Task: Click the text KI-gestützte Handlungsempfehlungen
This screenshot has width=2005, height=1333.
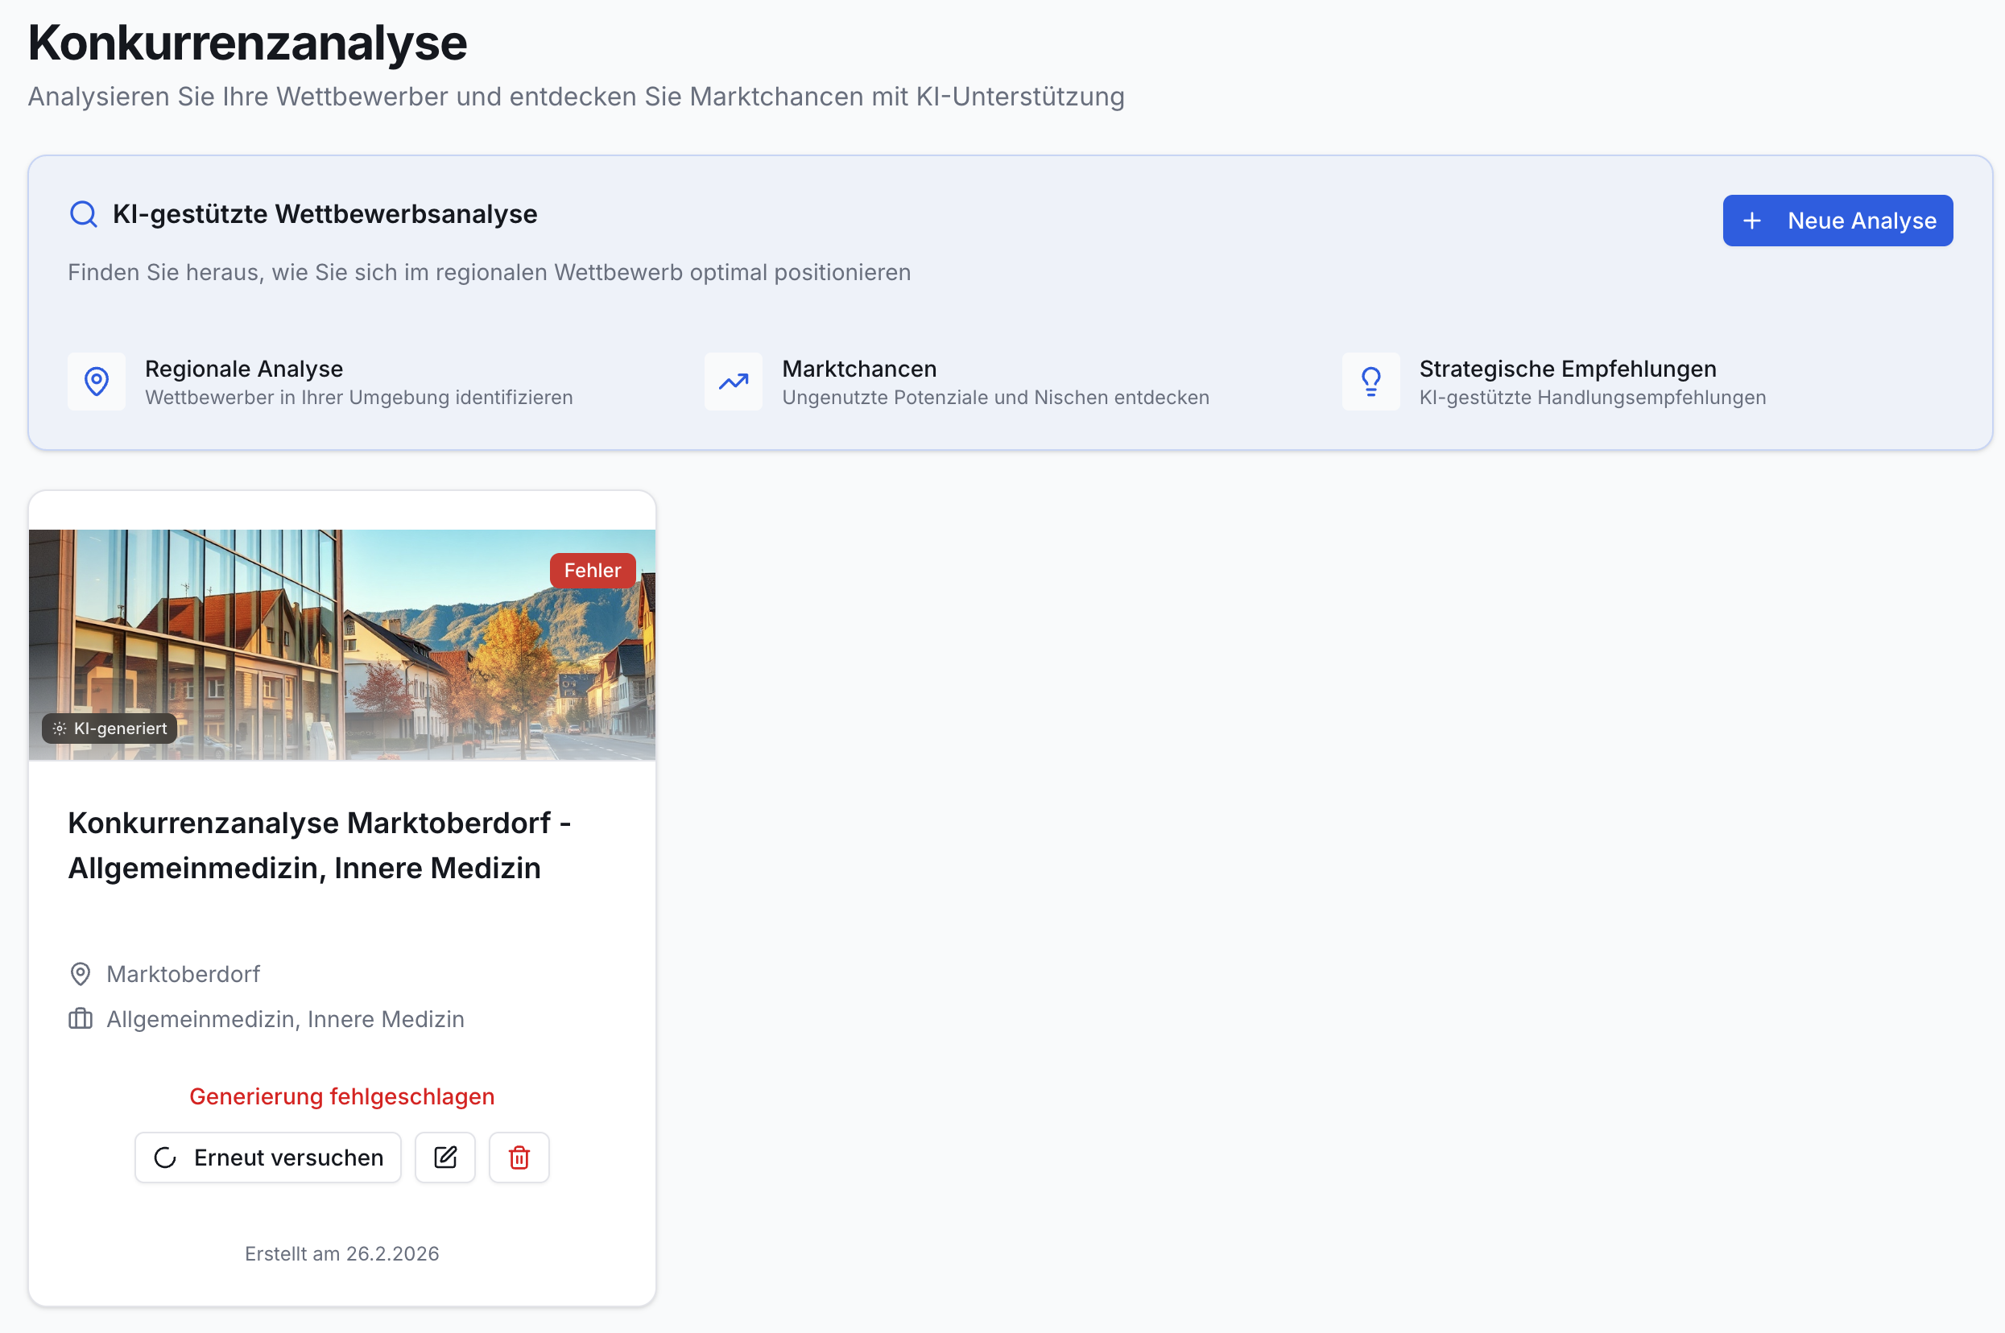Action: tap(1593, 398)
